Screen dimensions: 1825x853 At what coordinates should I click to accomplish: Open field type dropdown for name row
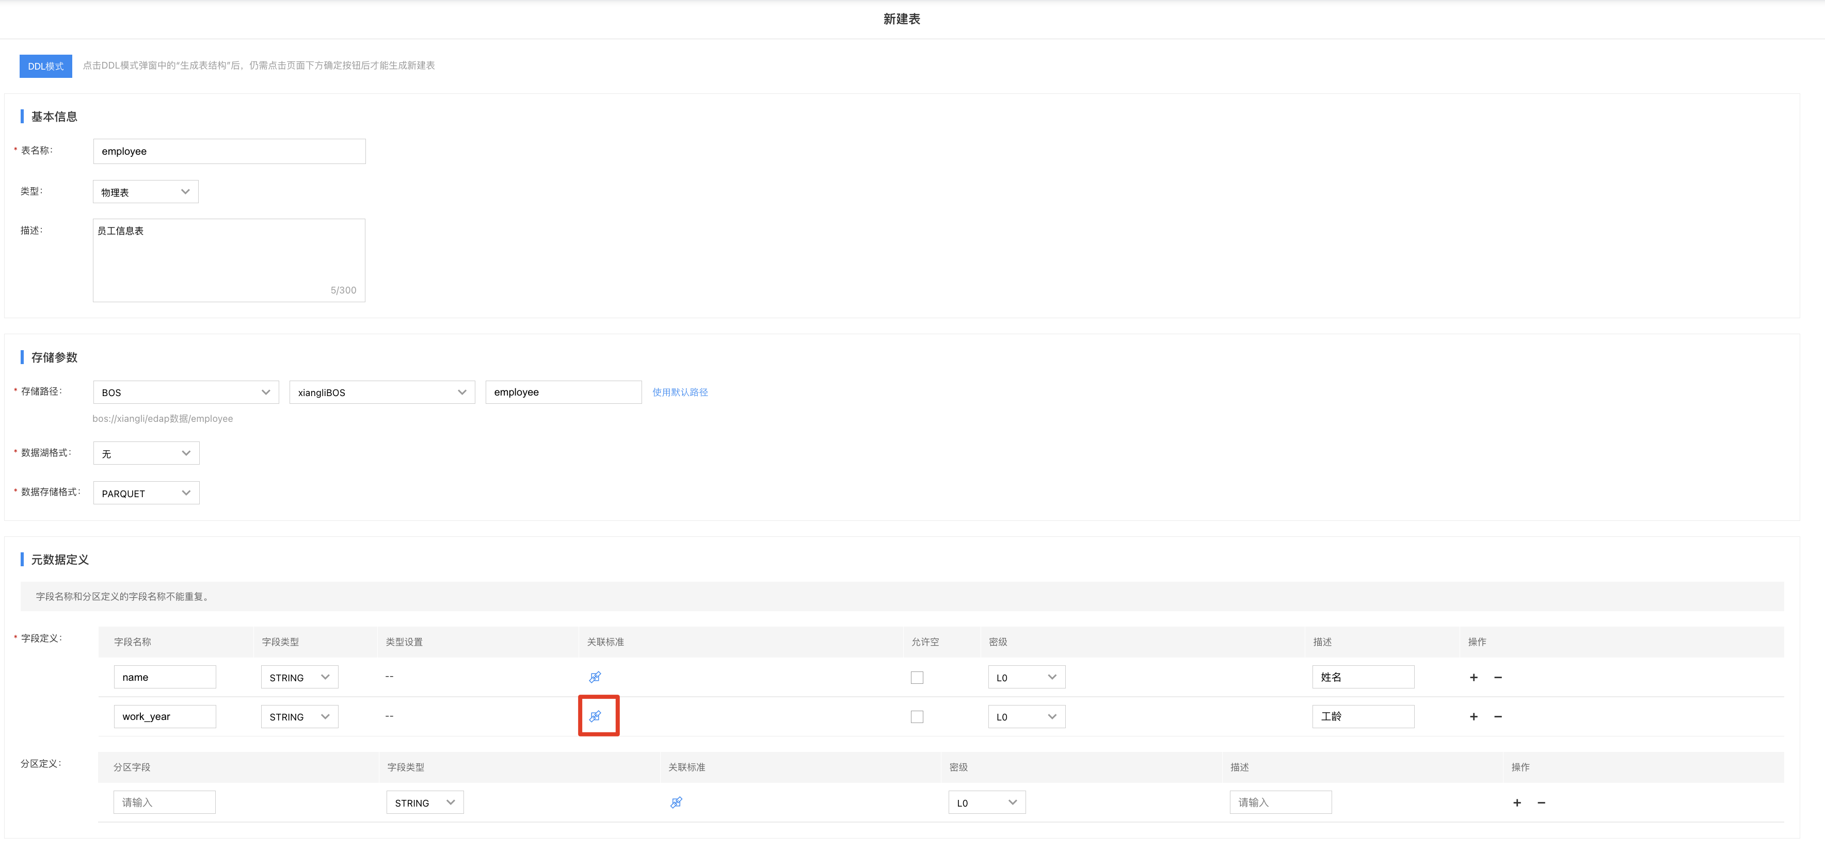click(x=300, y=678)
